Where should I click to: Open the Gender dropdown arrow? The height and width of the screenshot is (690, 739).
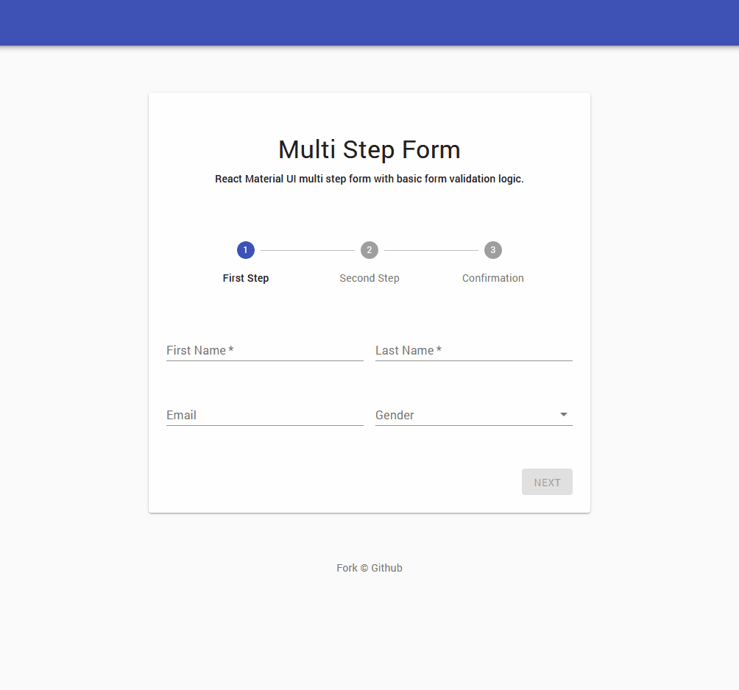[563, 414]
